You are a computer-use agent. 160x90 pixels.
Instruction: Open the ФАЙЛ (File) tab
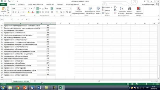(x=3, y=4)
